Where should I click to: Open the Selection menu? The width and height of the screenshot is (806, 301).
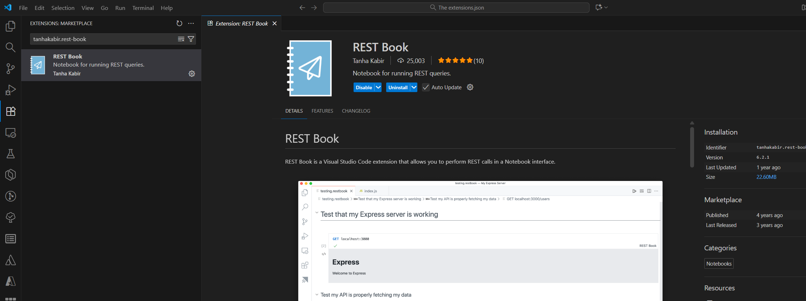pyautogui.click(x=63, y=8)
